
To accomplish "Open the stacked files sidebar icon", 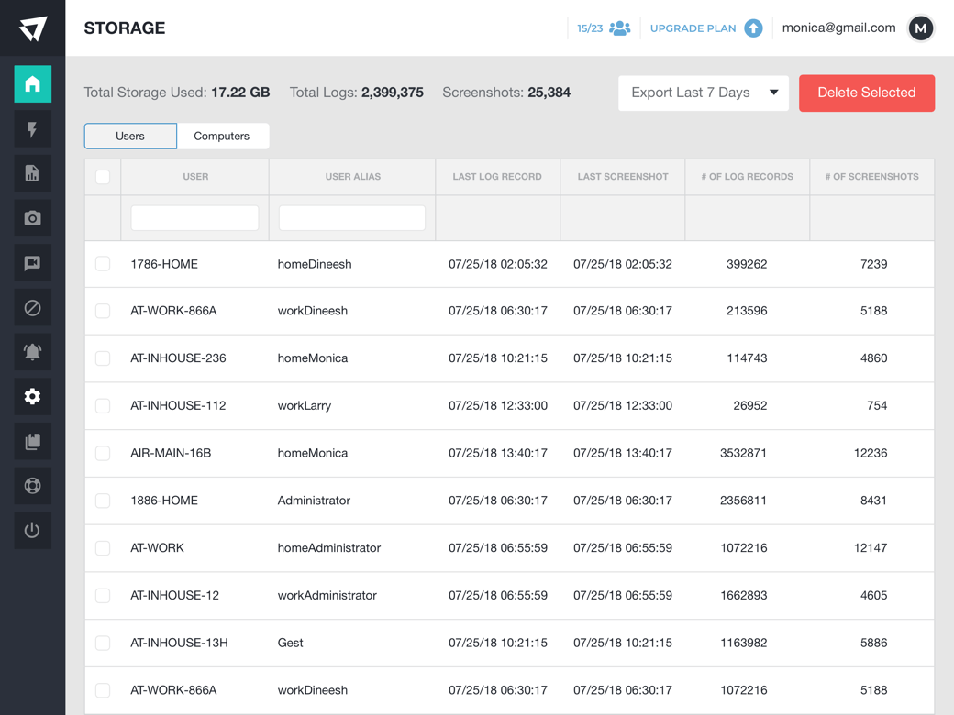I will (x=32, y=442).
